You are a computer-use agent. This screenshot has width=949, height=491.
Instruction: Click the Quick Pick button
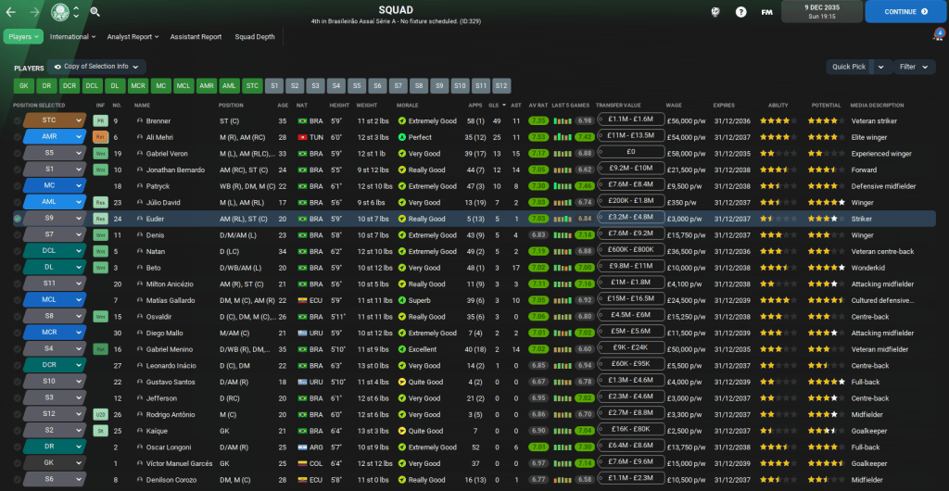(x=849, y=67)
